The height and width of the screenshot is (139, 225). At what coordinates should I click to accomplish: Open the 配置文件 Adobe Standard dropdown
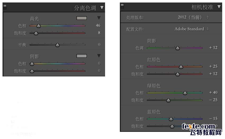point(191,29)
